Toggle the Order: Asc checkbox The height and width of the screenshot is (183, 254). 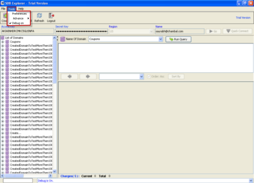point(149,76)
